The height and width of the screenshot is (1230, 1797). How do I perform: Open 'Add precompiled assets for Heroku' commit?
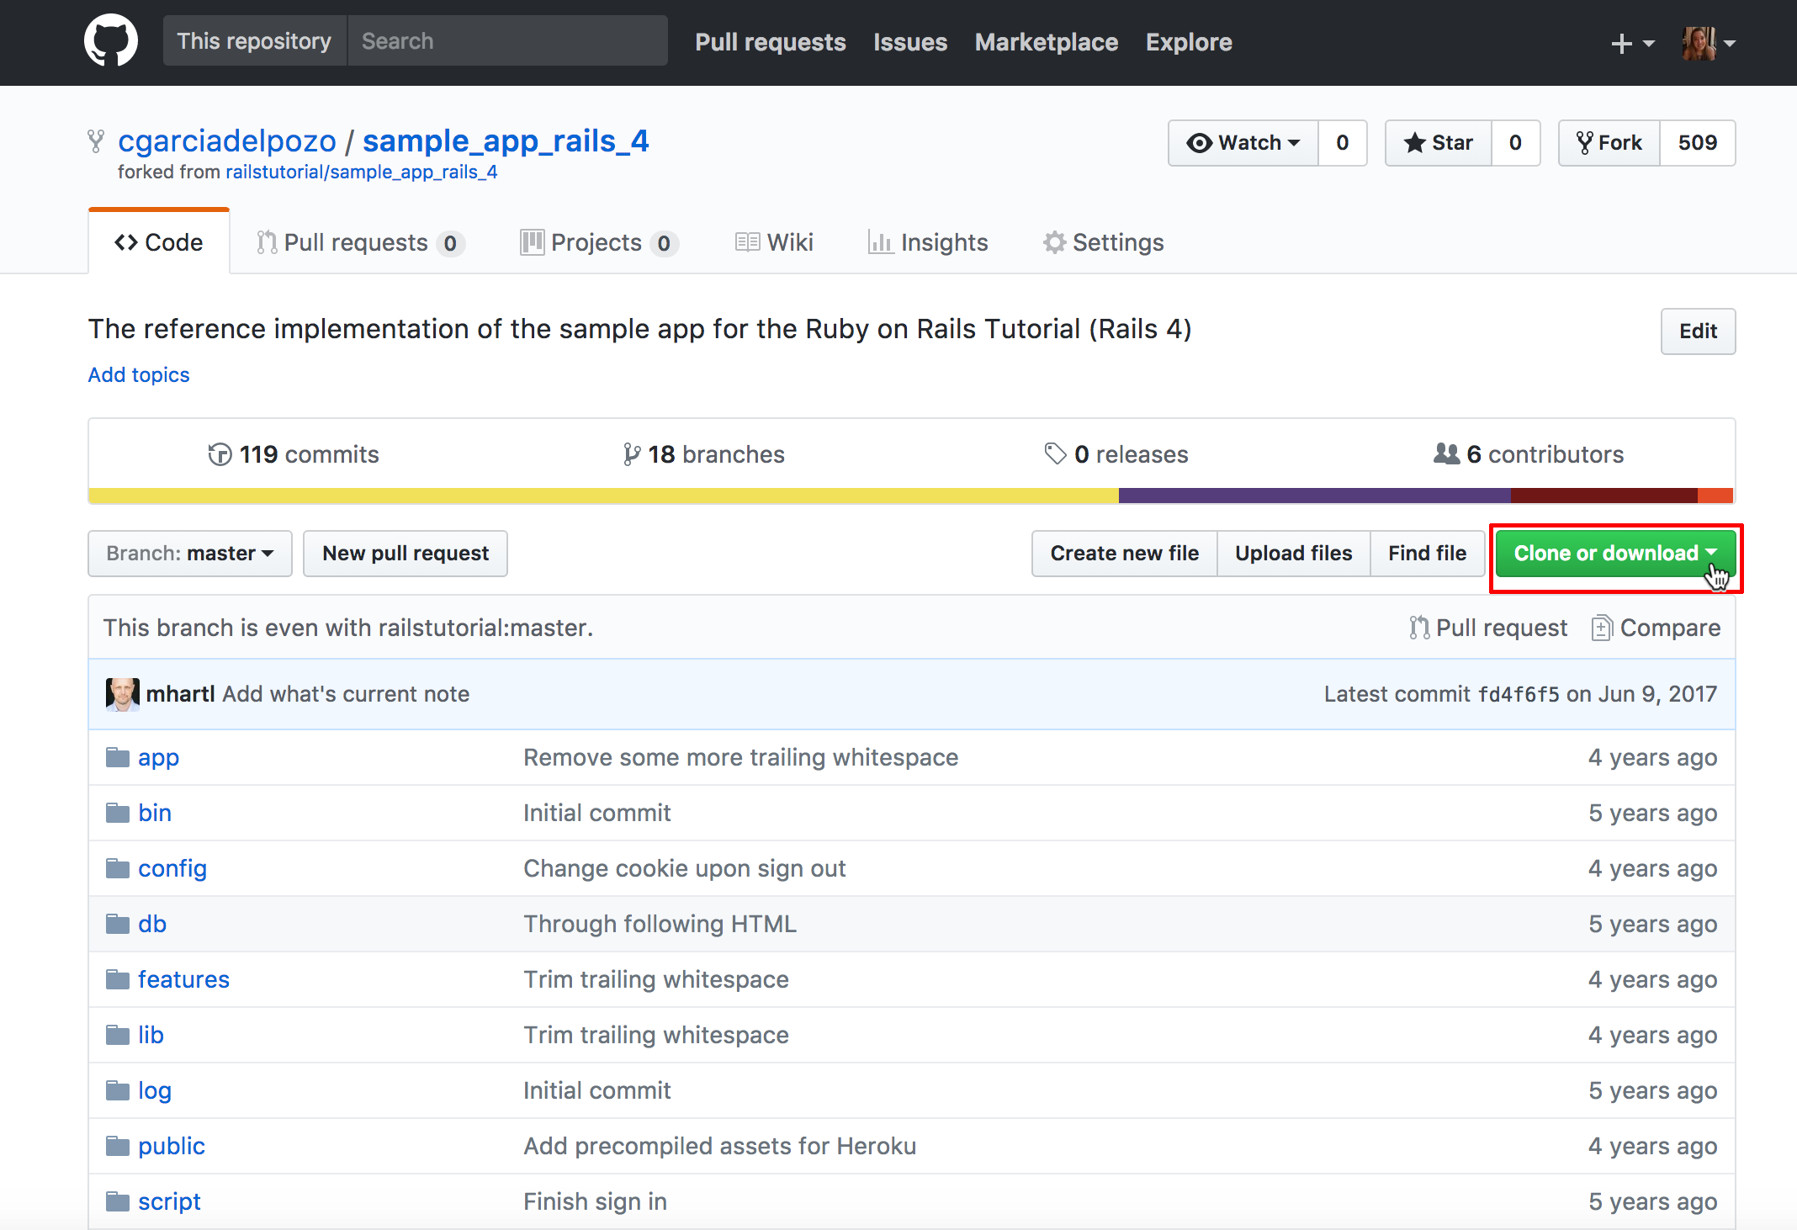tap(720, 1146)
